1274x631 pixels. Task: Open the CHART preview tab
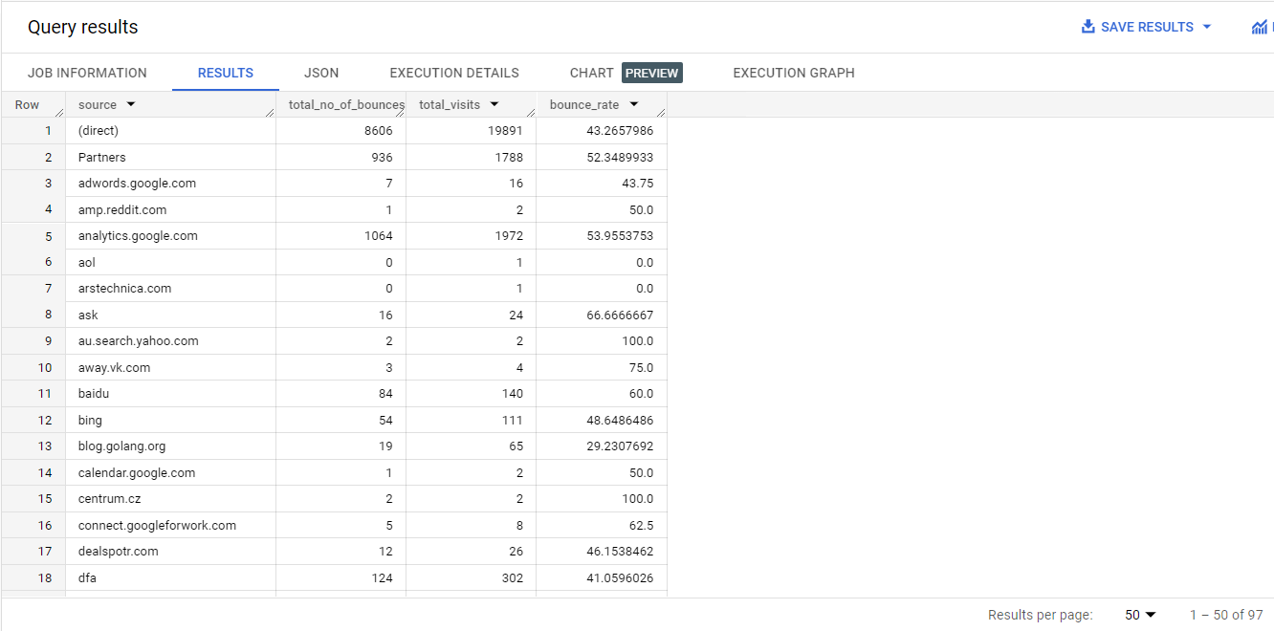(x=590, y=73)
